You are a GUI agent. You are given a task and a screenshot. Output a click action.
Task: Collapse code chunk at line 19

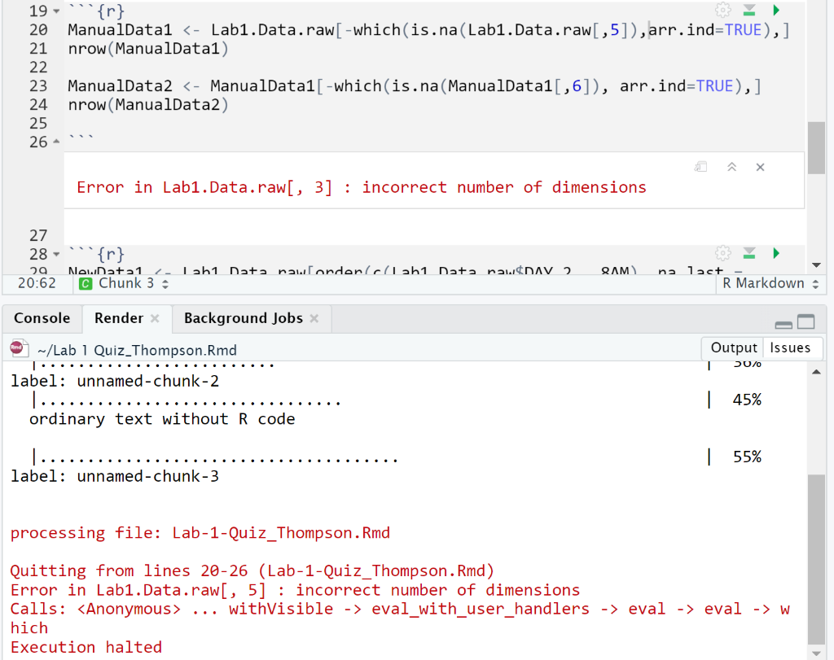(56, 11)
